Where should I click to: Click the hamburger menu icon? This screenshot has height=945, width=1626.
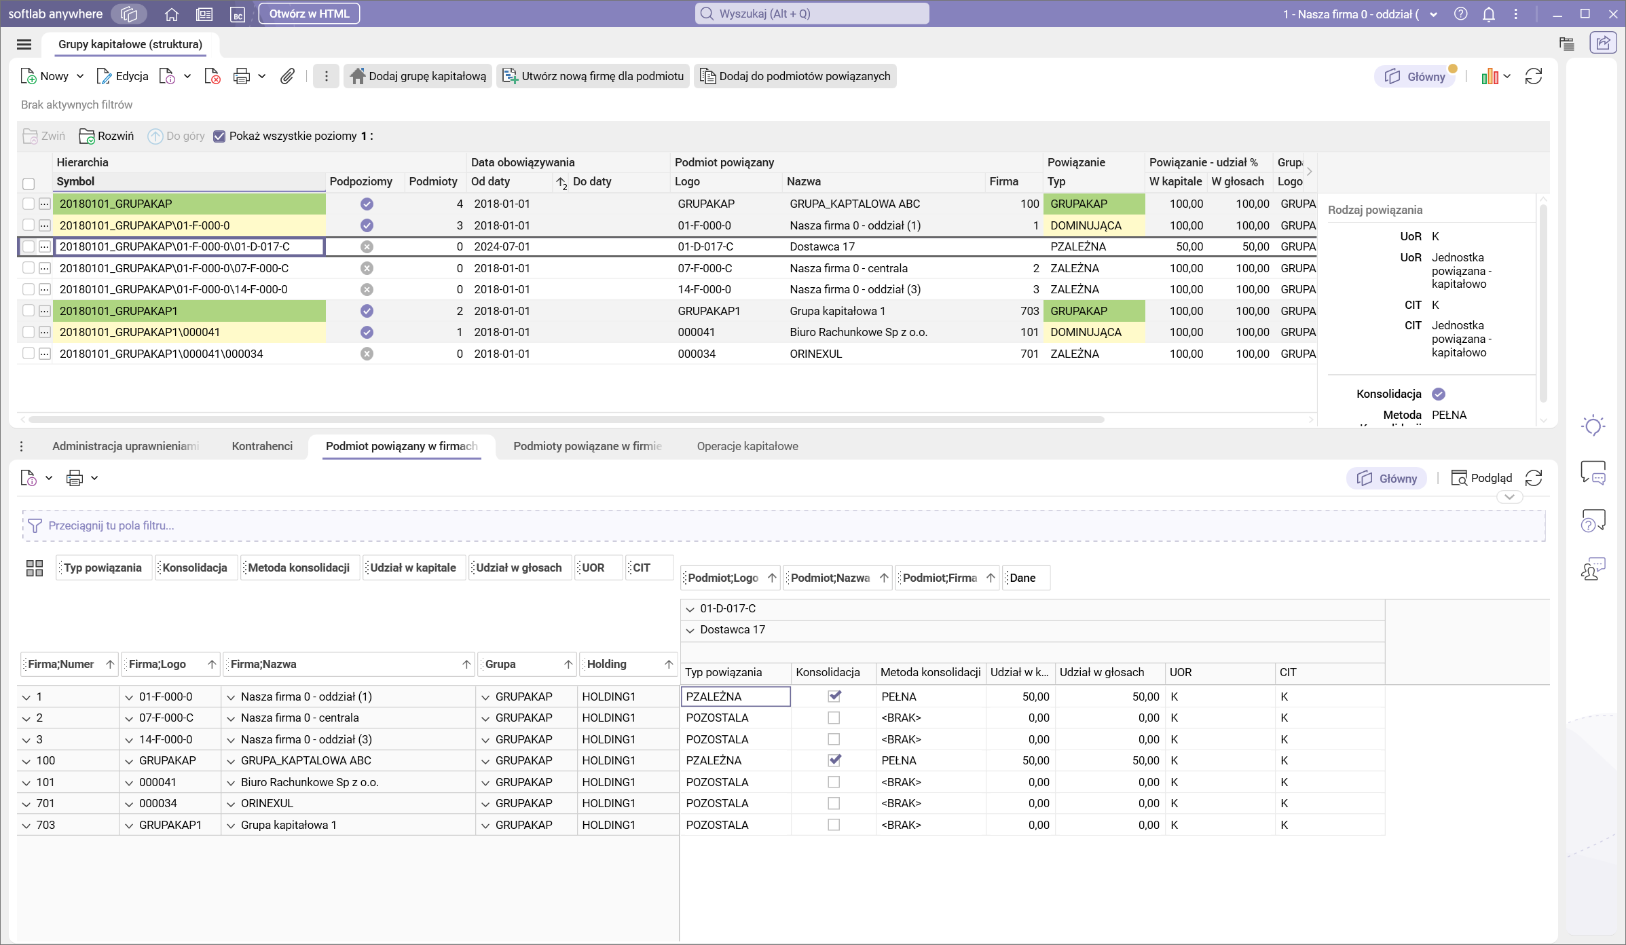(24, 44)
